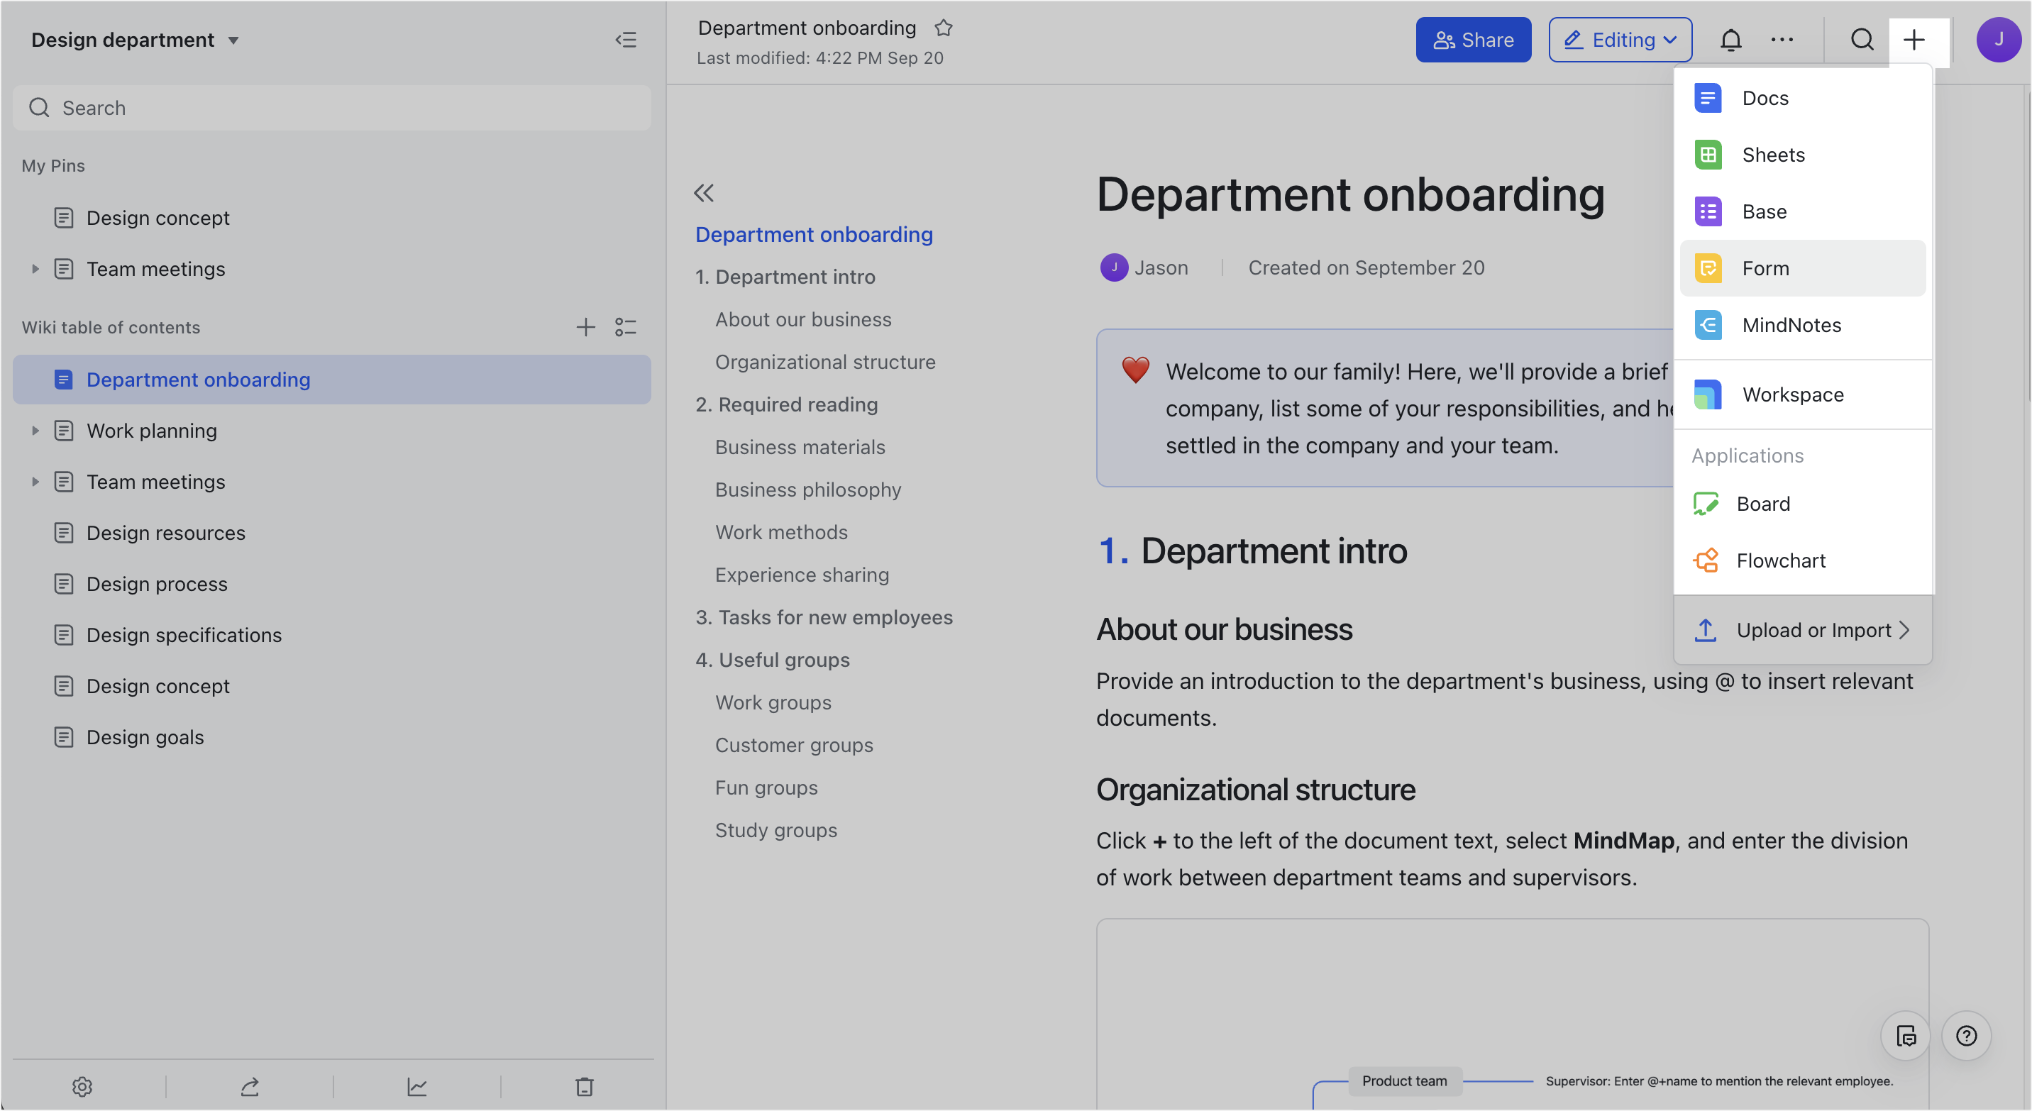The image size is (2032, 1111).
Task: Click the wiki Search input field
Action: [x=331, y=108]
